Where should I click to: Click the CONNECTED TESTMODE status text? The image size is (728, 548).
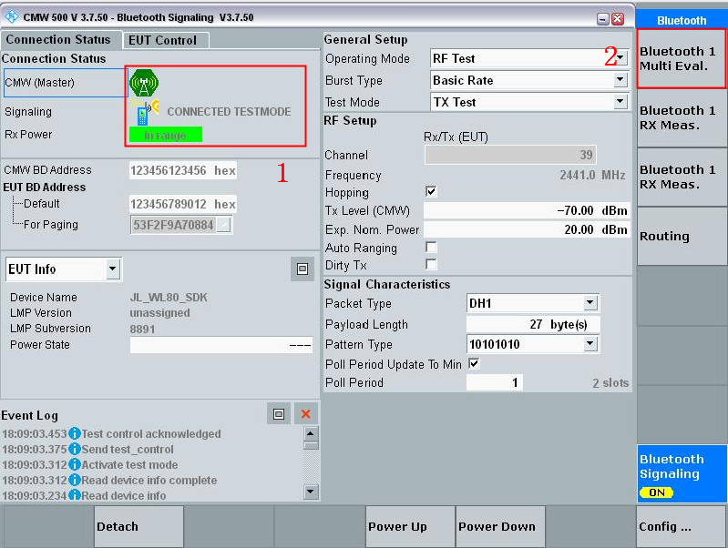(229, 111)
